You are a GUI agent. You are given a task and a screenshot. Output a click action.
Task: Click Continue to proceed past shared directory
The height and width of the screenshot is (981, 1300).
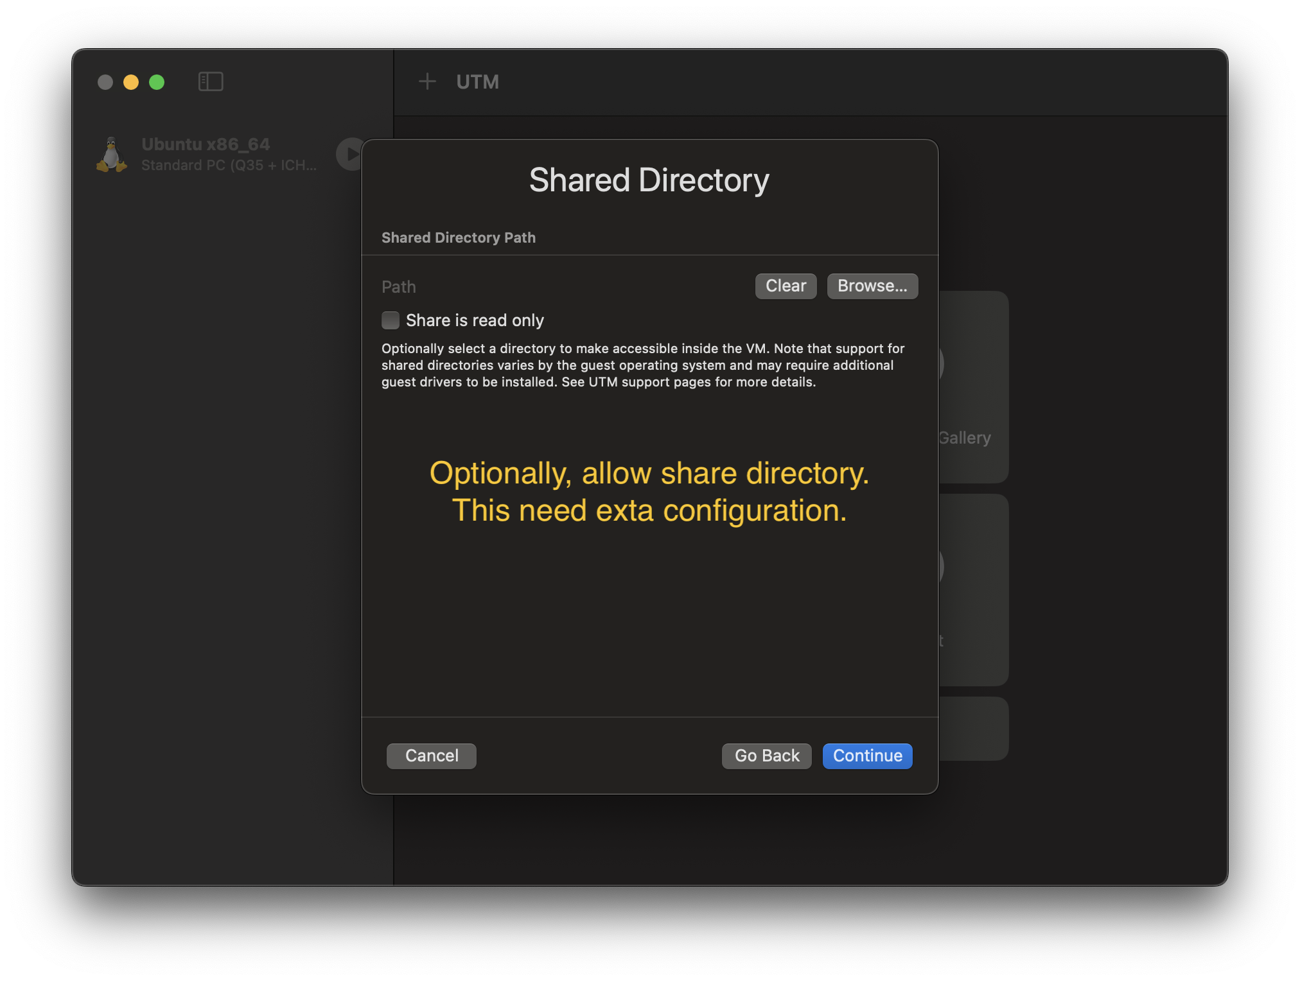(x=867, y=755)
